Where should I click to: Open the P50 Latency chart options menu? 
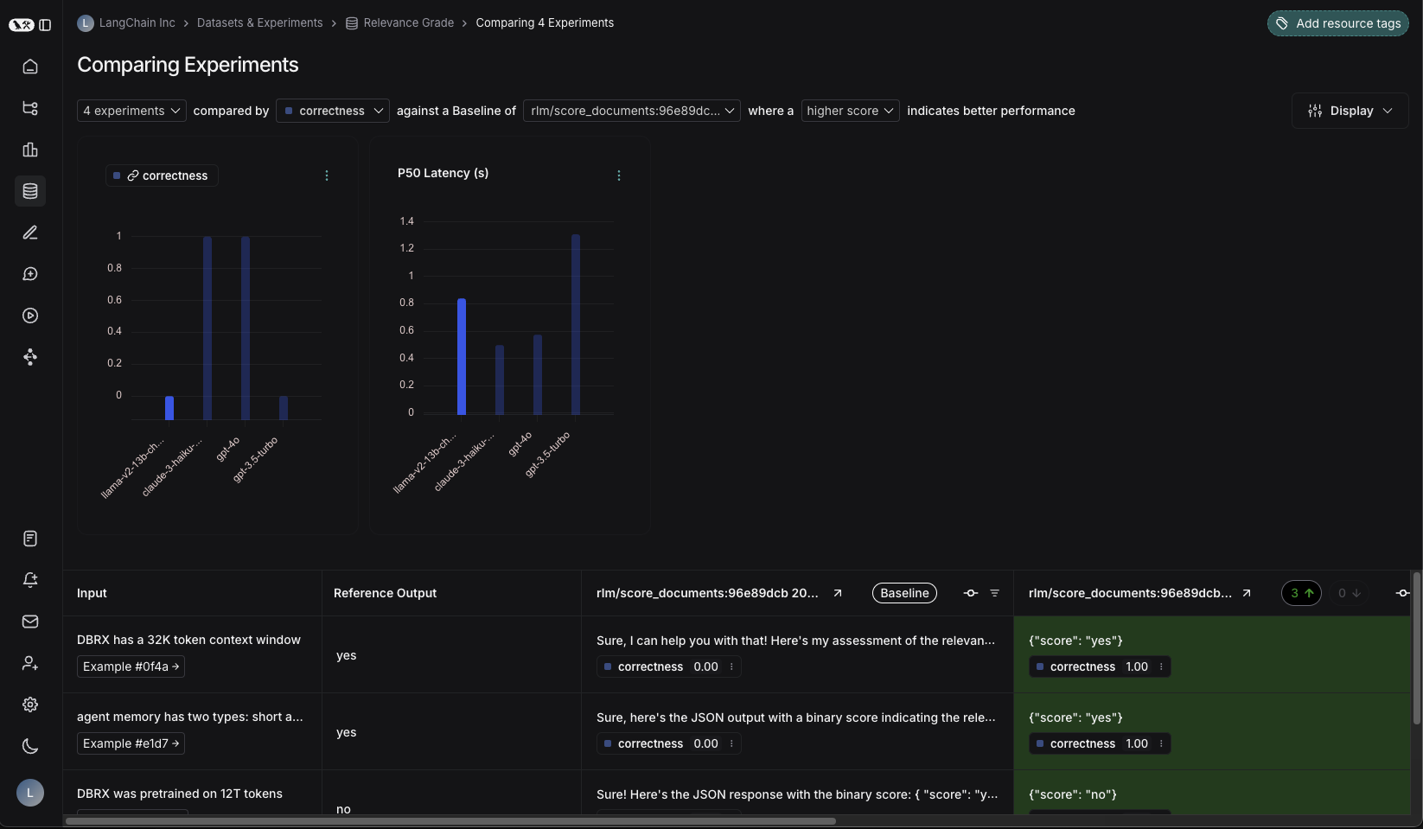618,175
